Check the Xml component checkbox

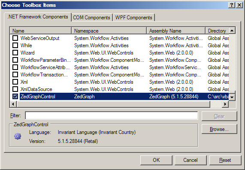[x=15, y=82]
